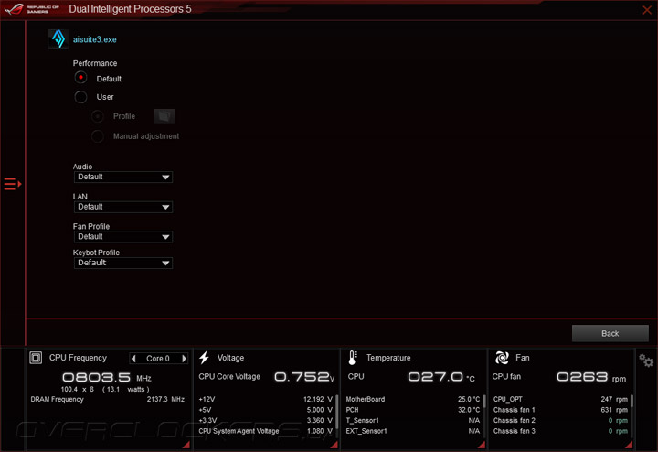Expand the Temperature panel corner triangle
The height and width of the screenshot is (452, 658).
482,445
